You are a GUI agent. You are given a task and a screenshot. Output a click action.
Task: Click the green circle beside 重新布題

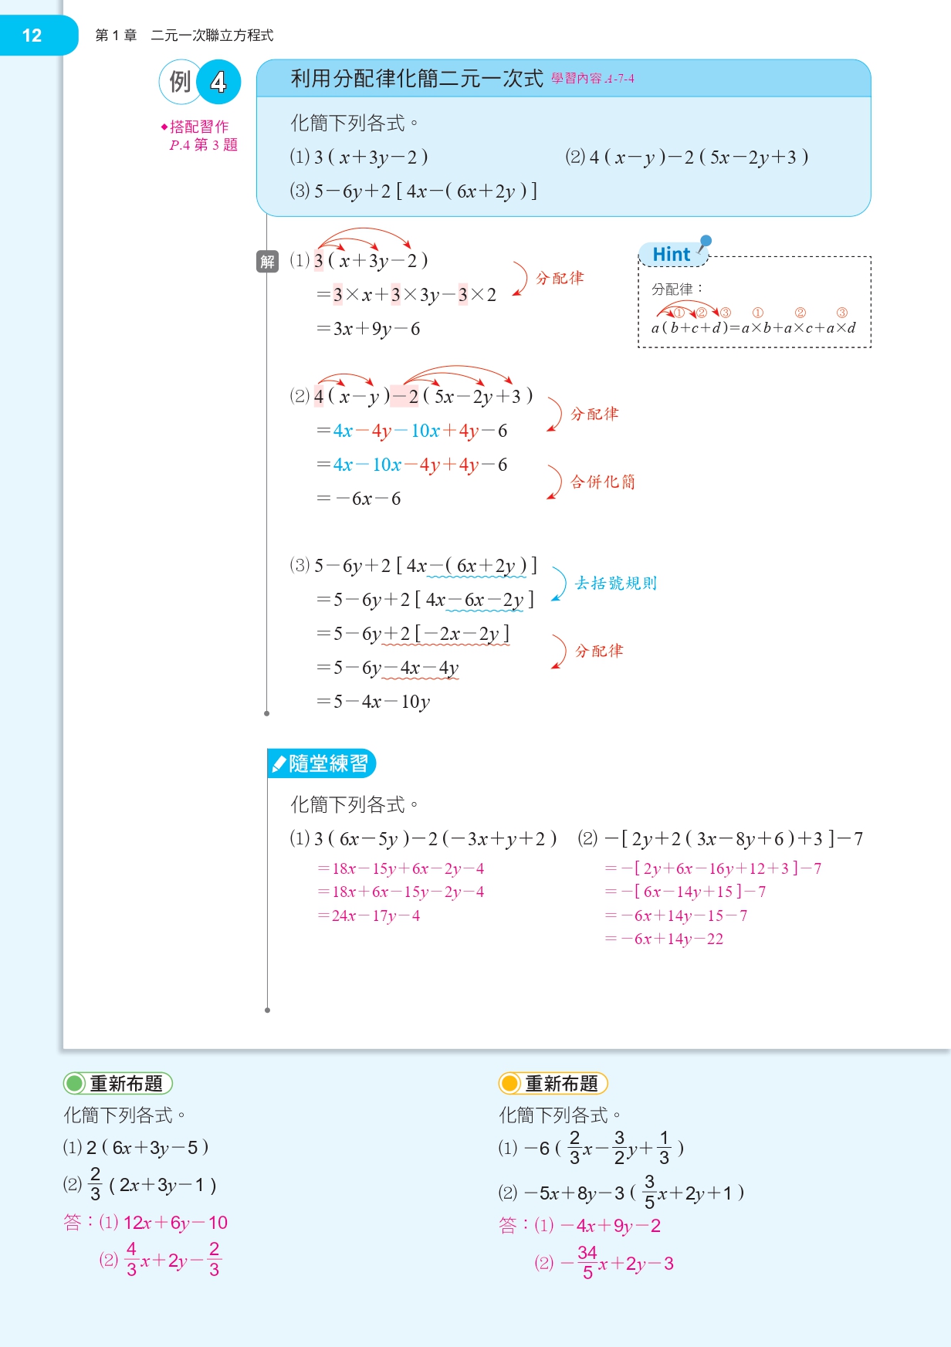click(75, 1084)
